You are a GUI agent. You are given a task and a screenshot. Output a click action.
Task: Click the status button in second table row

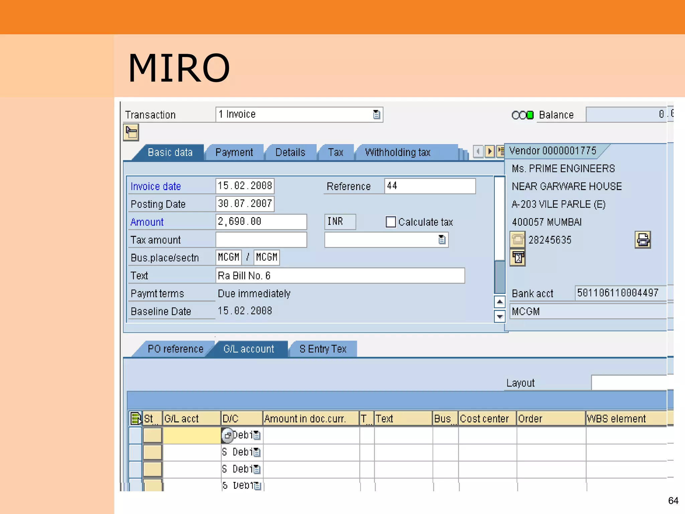[x=153, y=452]
